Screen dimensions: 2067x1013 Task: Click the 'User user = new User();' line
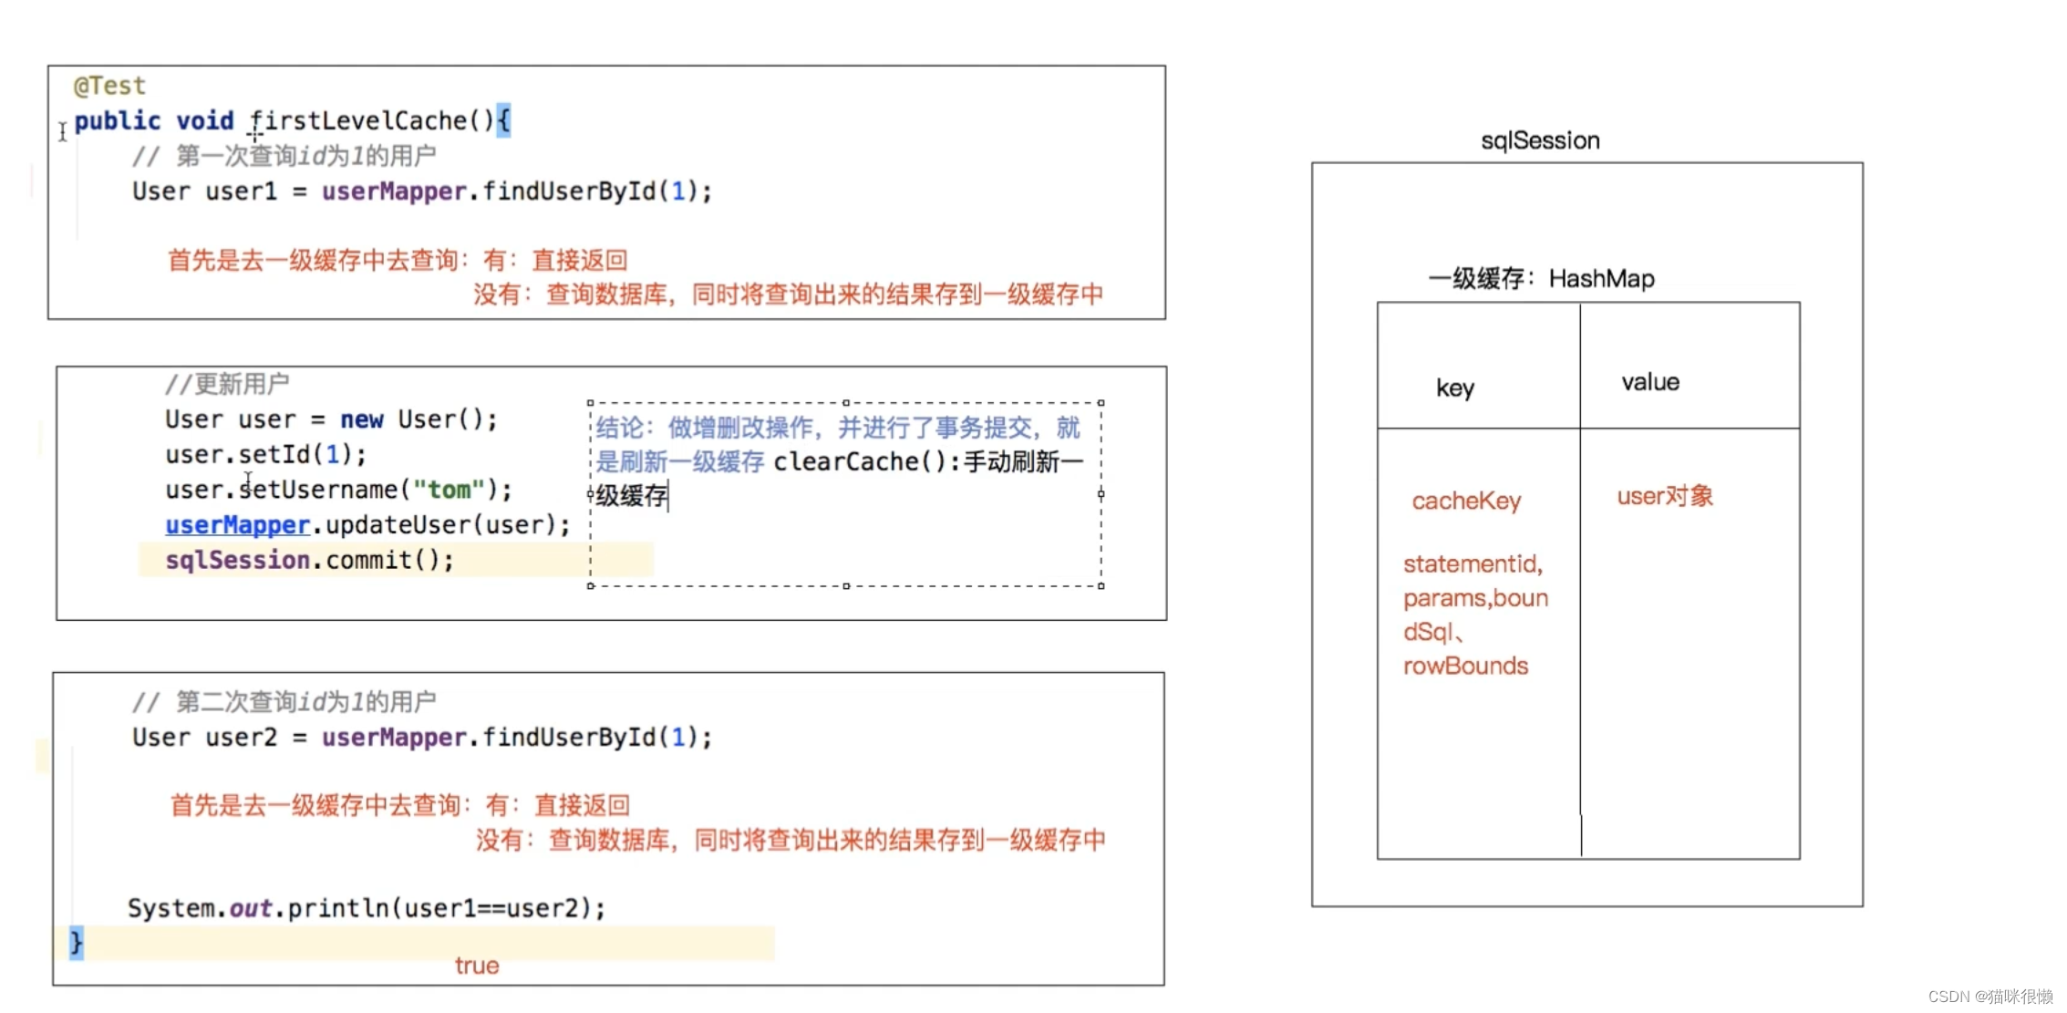click(332, 419)
